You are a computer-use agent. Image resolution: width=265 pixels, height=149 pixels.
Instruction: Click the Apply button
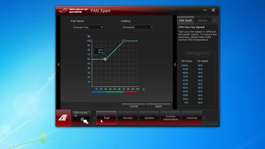(x=158, y=106)
